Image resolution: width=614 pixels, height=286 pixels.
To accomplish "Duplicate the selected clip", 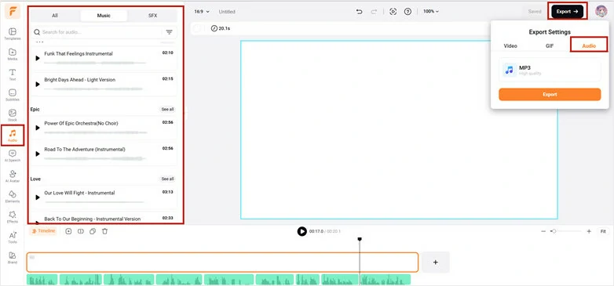I will coord(93,231).
